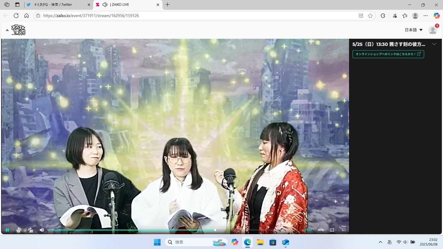Open Copilot from the taskbar
Screen dimensions: 443x249
click(234, 242)
